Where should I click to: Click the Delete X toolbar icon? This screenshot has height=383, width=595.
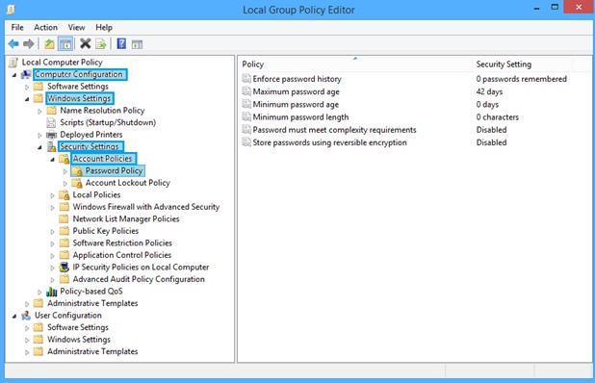click(86, 43)
